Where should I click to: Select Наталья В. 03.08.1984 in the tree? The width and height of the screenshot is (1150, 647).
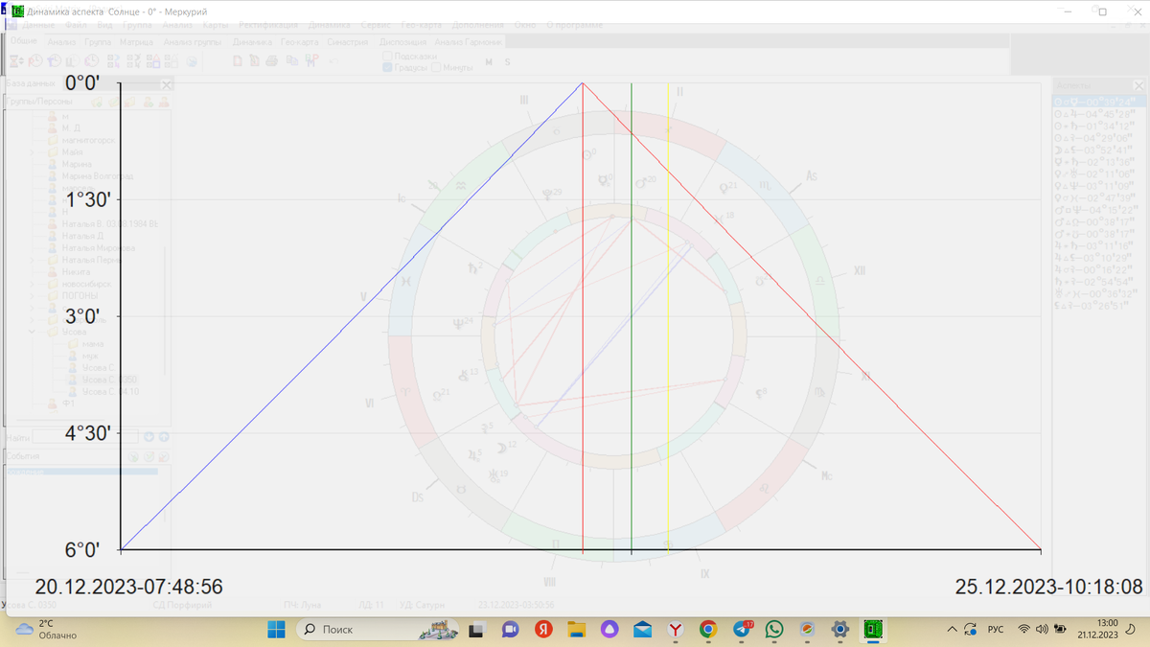[x=109, y=224]
